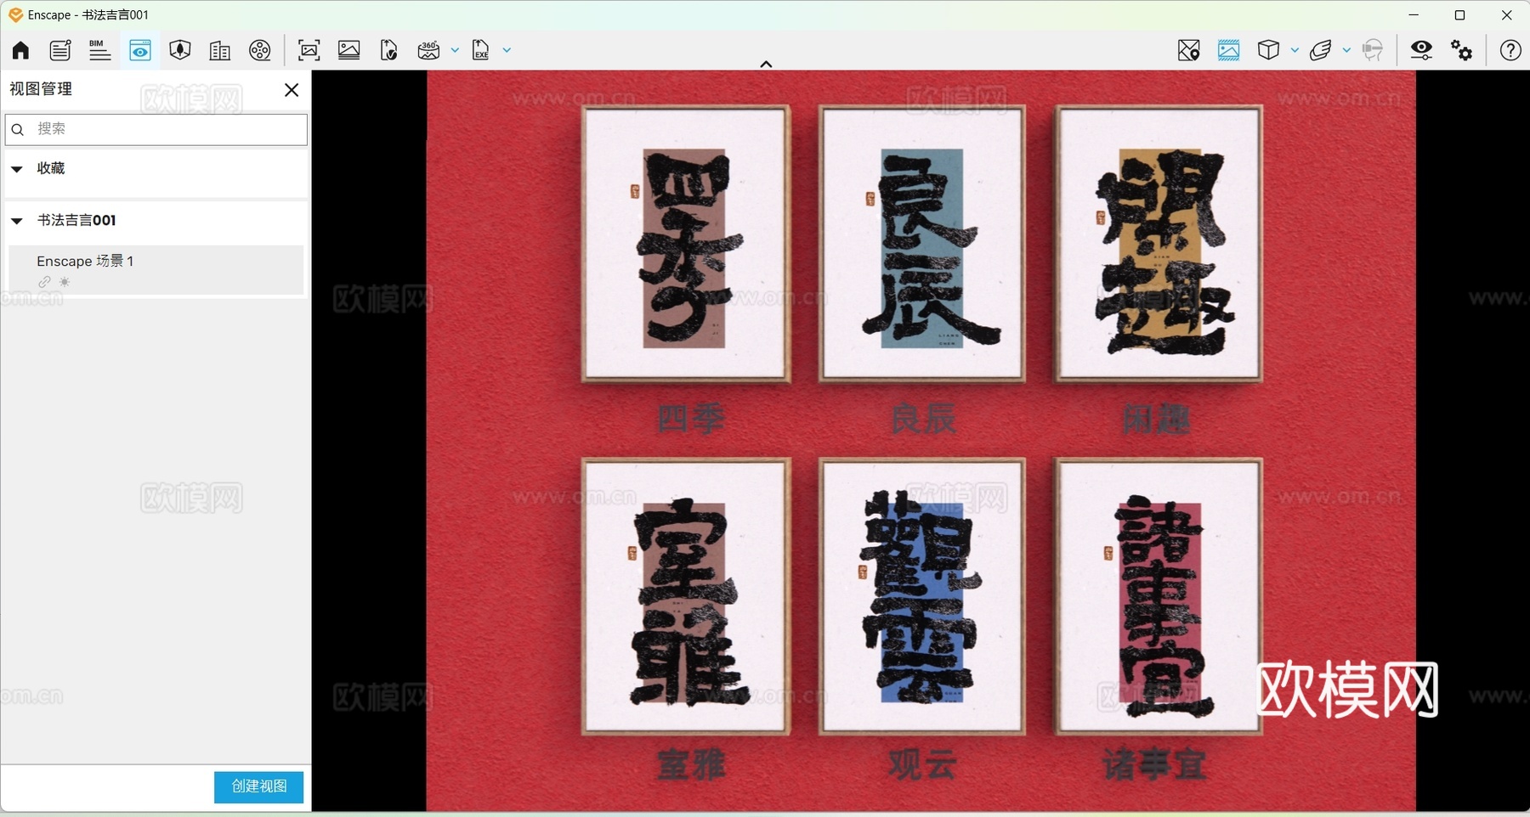This screenshot has width=1530, height=817.
Task: Open the site context buildings icon
Action: tap(220, 50)
